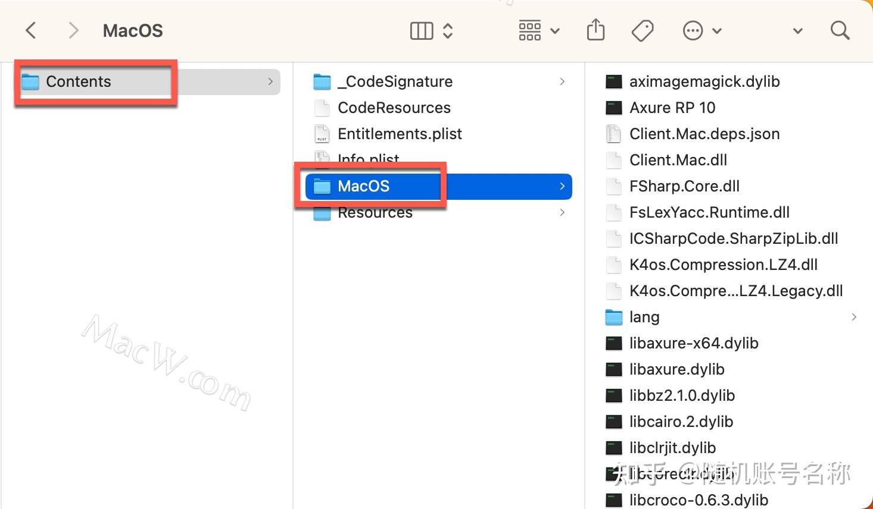Screen dimensions: 873x509
Task: Open the ellipsis action menu
Action: coord(701,30)
